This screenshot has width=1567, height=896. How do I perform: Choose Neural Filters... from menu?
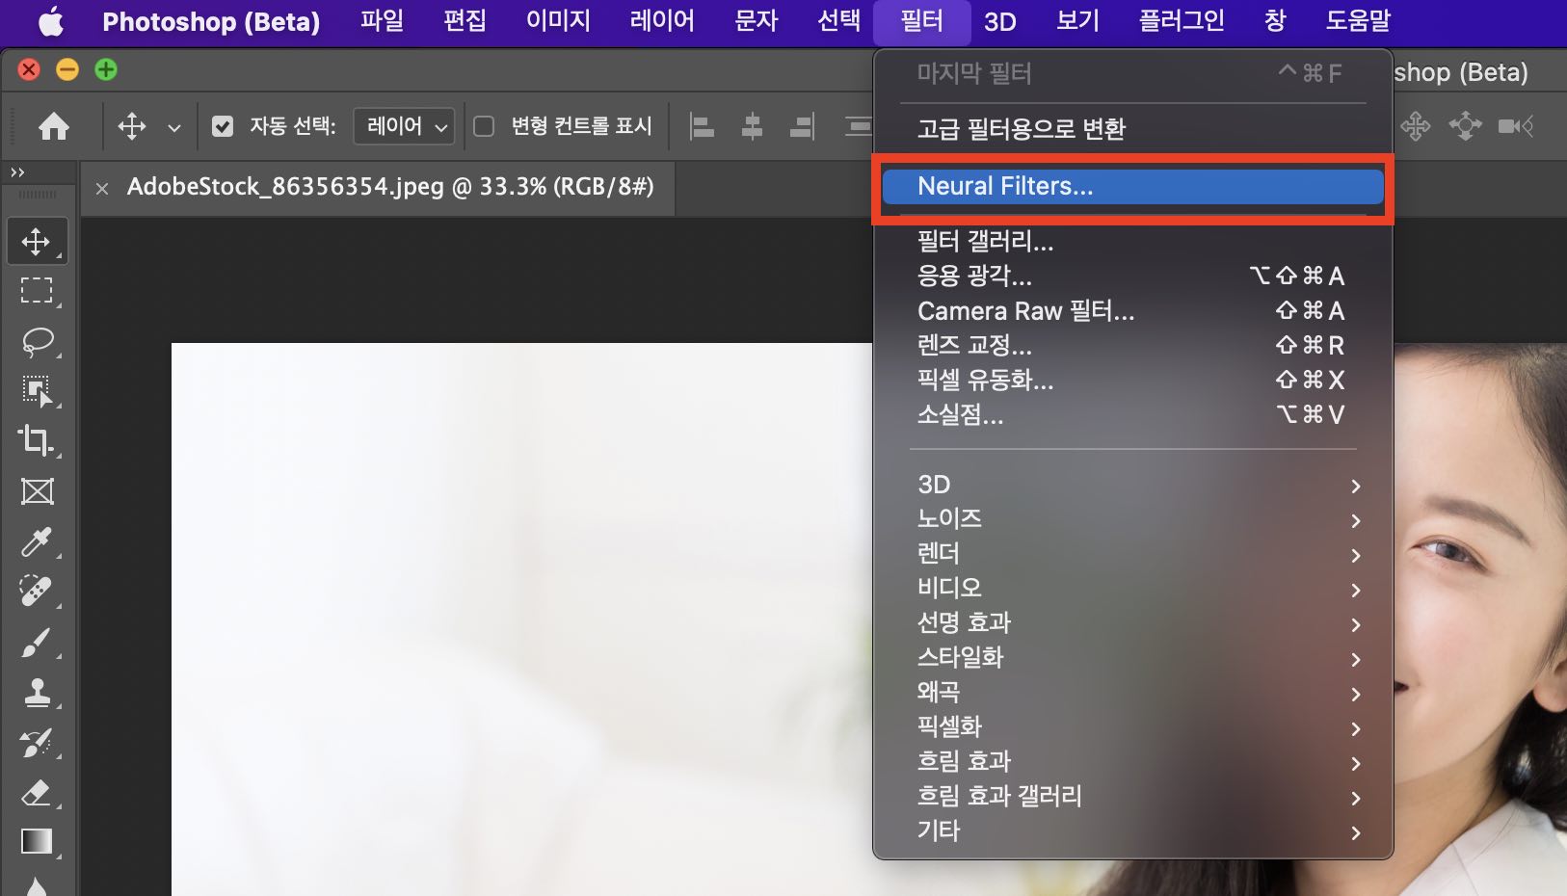(x=1132, y=187)
